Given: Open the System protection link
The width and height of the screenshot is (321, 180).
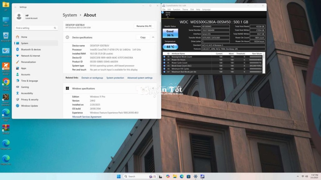Looking at the screenshot, I should click(115, 78).
